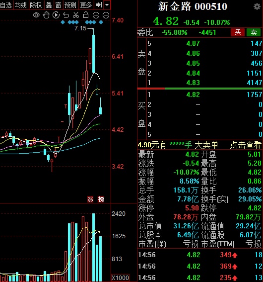The height and width of the screenshot is (282, 263).
Task: Click the jump-to-end arrow icon
Action: [99, 5]
